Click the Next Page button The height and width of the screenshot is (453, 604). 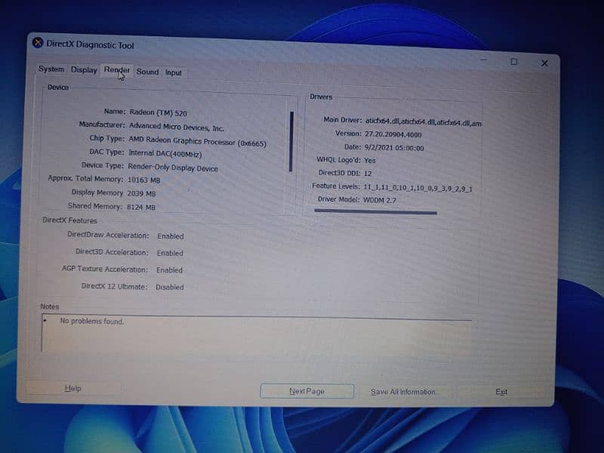307,391
